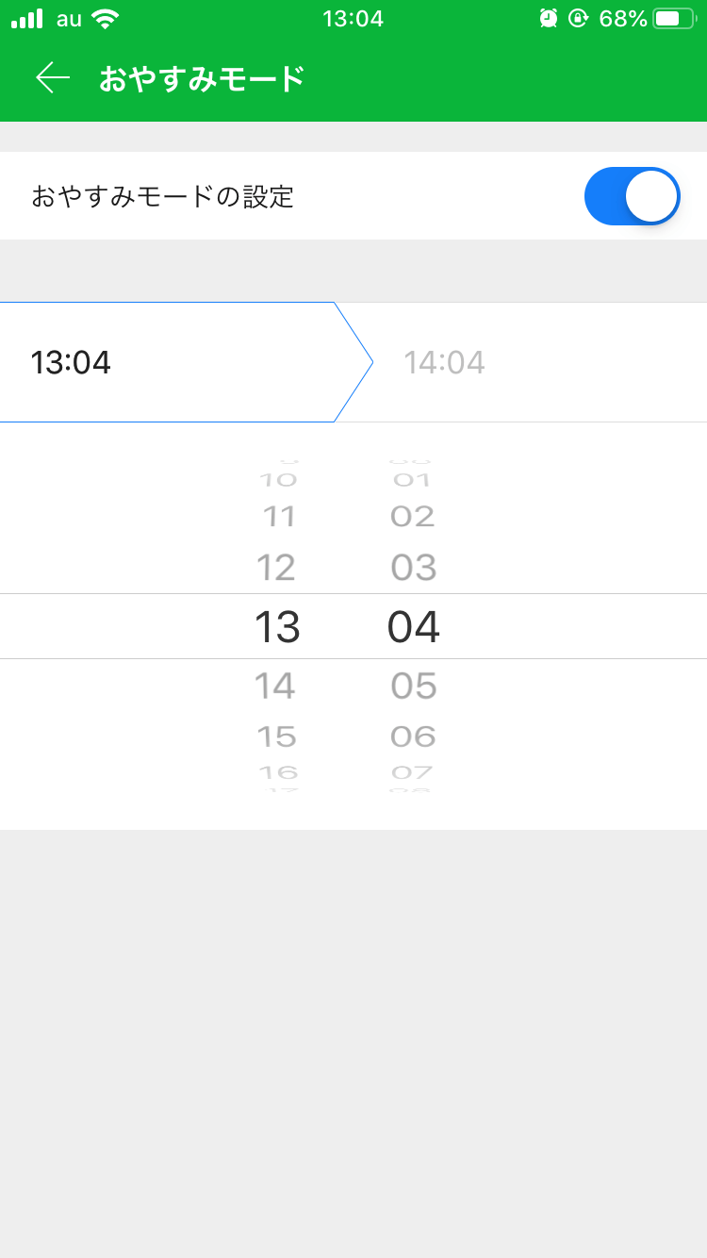This screenshot has height=1258, width=707.
Task: Tap the status bar clock showing 13:04
Action: pos(353,18)
